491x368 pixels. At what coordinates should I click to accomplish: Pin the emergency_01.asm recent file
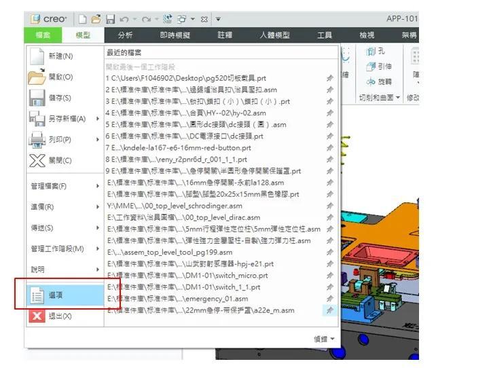pos(330,299)
